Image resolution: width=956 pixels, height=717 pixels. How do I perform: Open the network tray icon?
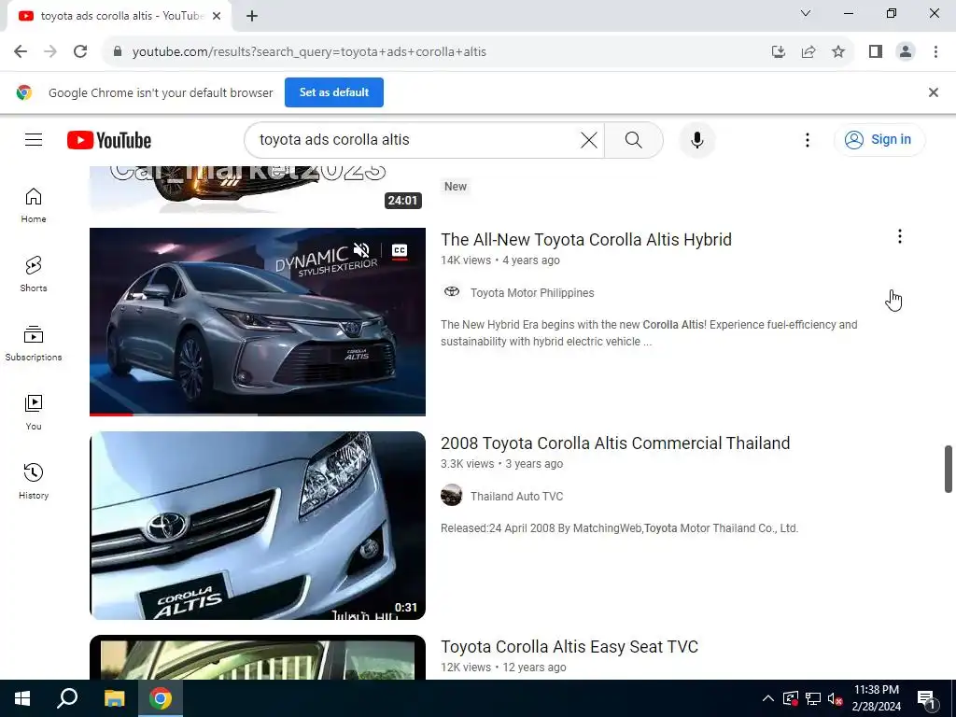tap(813, 698)
